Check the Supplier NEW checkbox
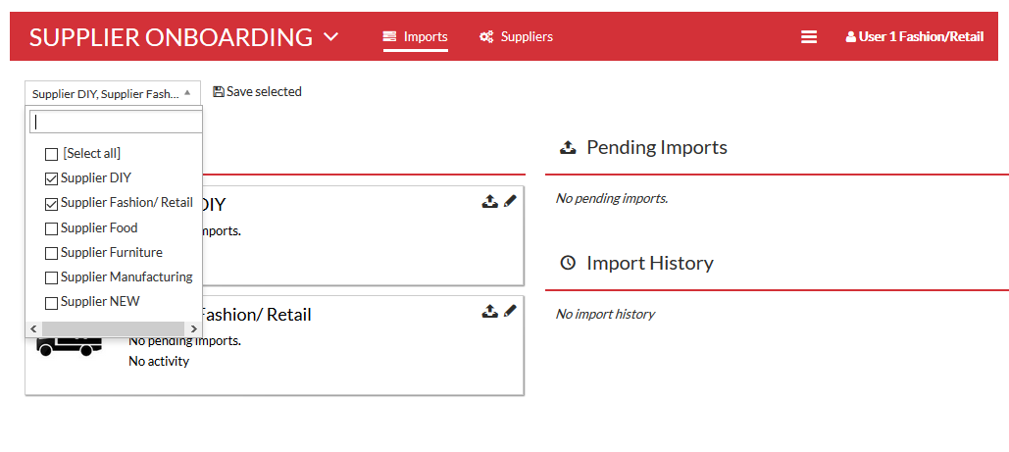Image resolution: width=1009 pixels, height=452 pixels. (x=51, y=303)
